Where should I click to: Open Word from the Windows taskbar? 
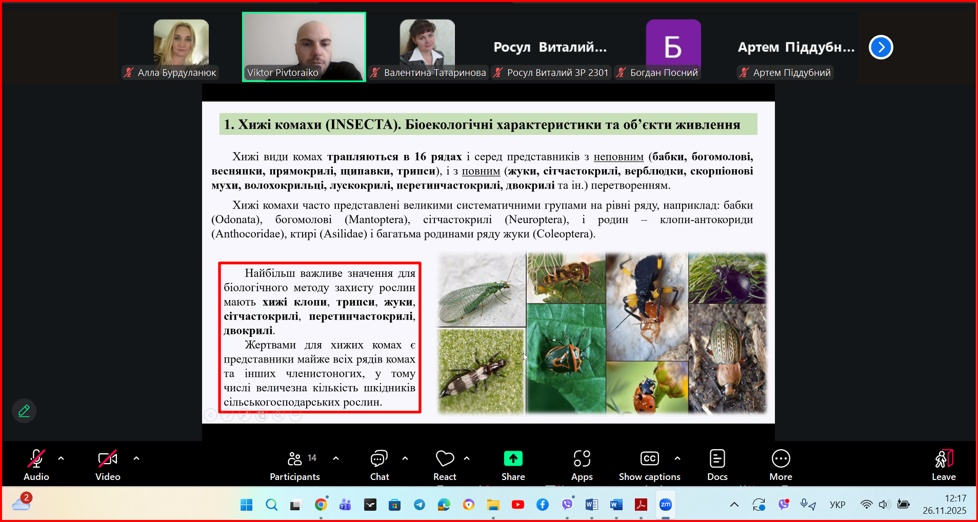point(592,505)
